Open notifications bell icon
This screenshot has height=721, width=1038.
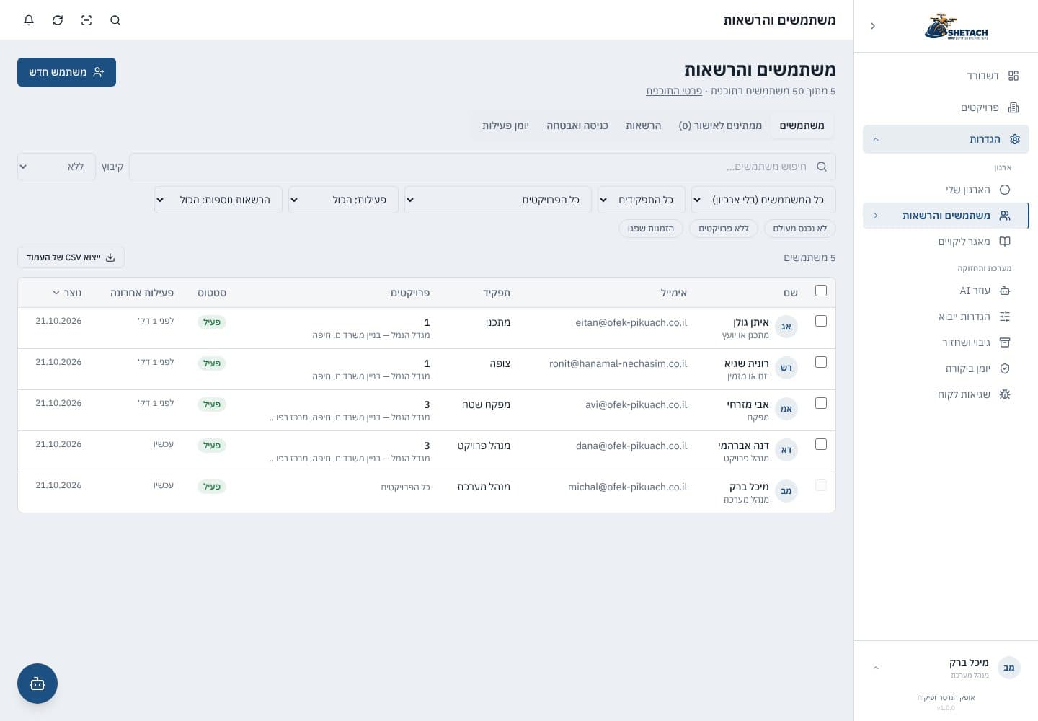coord(29,20)
